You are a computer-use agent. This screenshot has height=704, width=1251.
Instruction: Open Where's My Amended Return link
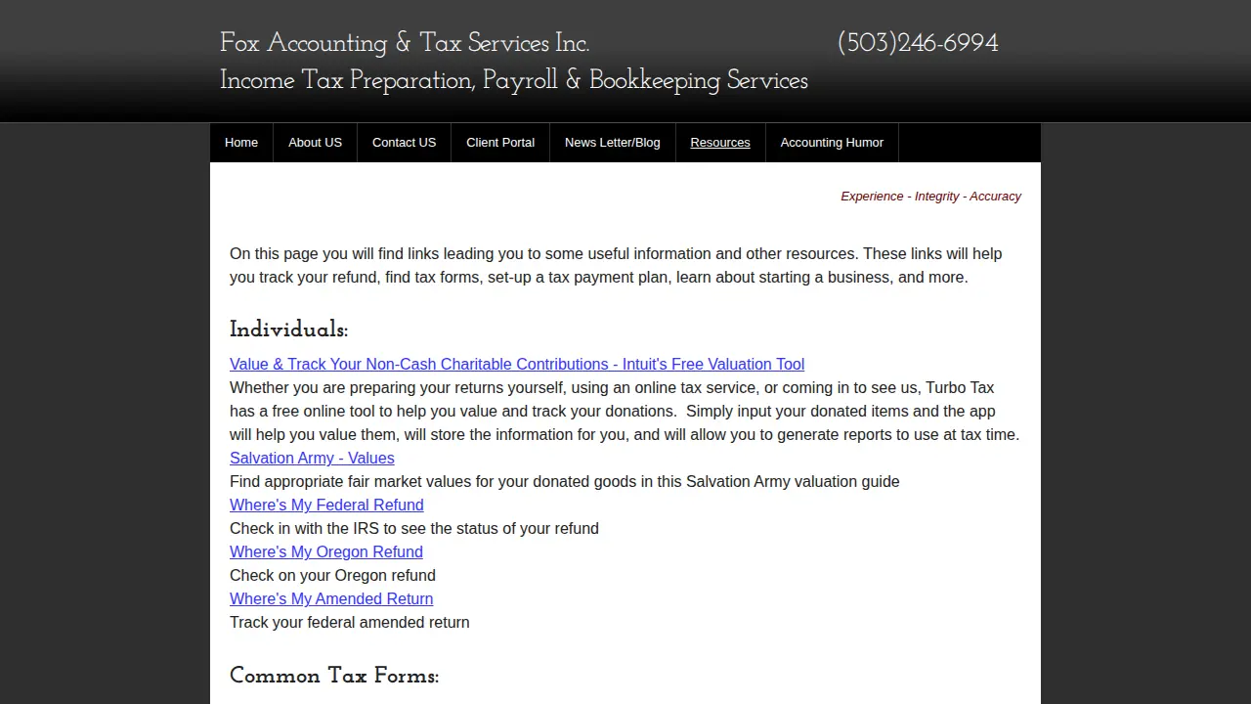click(331, 598)
